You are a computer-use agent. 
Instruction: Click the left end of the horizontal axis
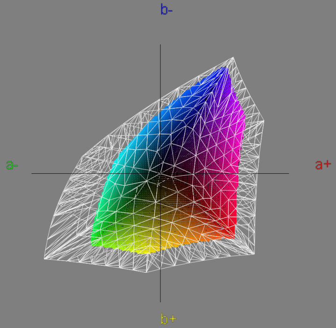click(32, 173)
